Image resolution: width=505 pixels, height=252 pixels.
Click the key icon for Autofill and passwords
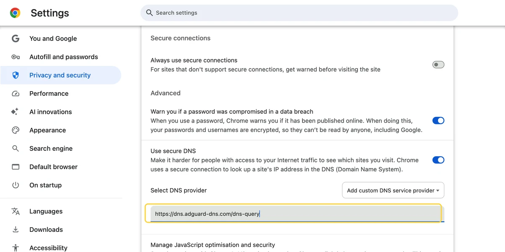click(x=16, y=57)
